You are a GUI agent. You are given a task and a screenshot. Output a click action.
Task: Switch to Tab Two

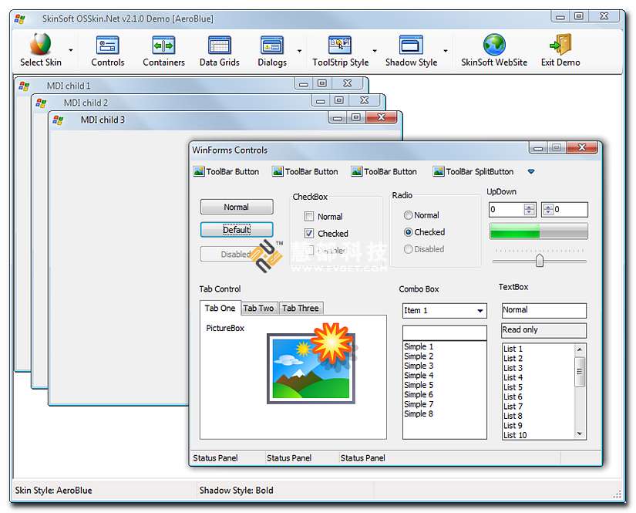[258, 309]
